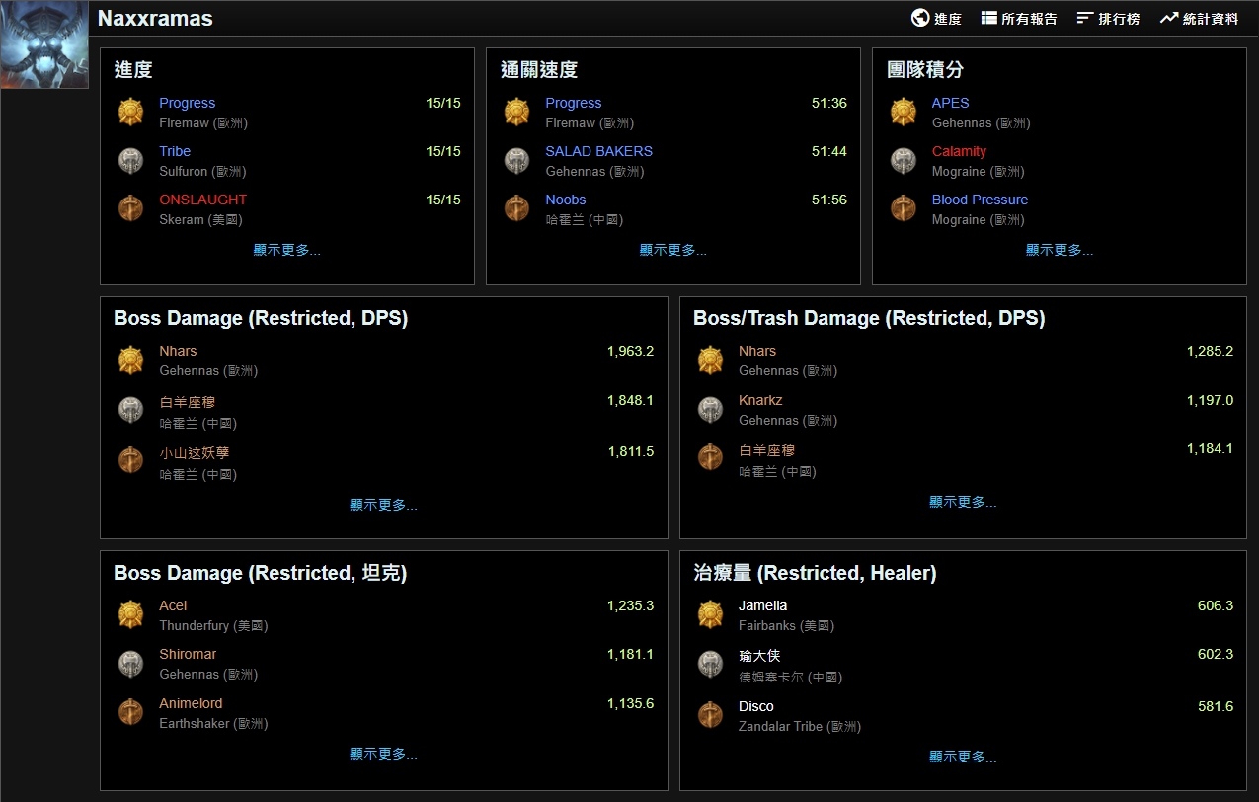Click the bronze medal beside Disco
The width and height of the screenshot is (1259, 802).
click(710, 715)
